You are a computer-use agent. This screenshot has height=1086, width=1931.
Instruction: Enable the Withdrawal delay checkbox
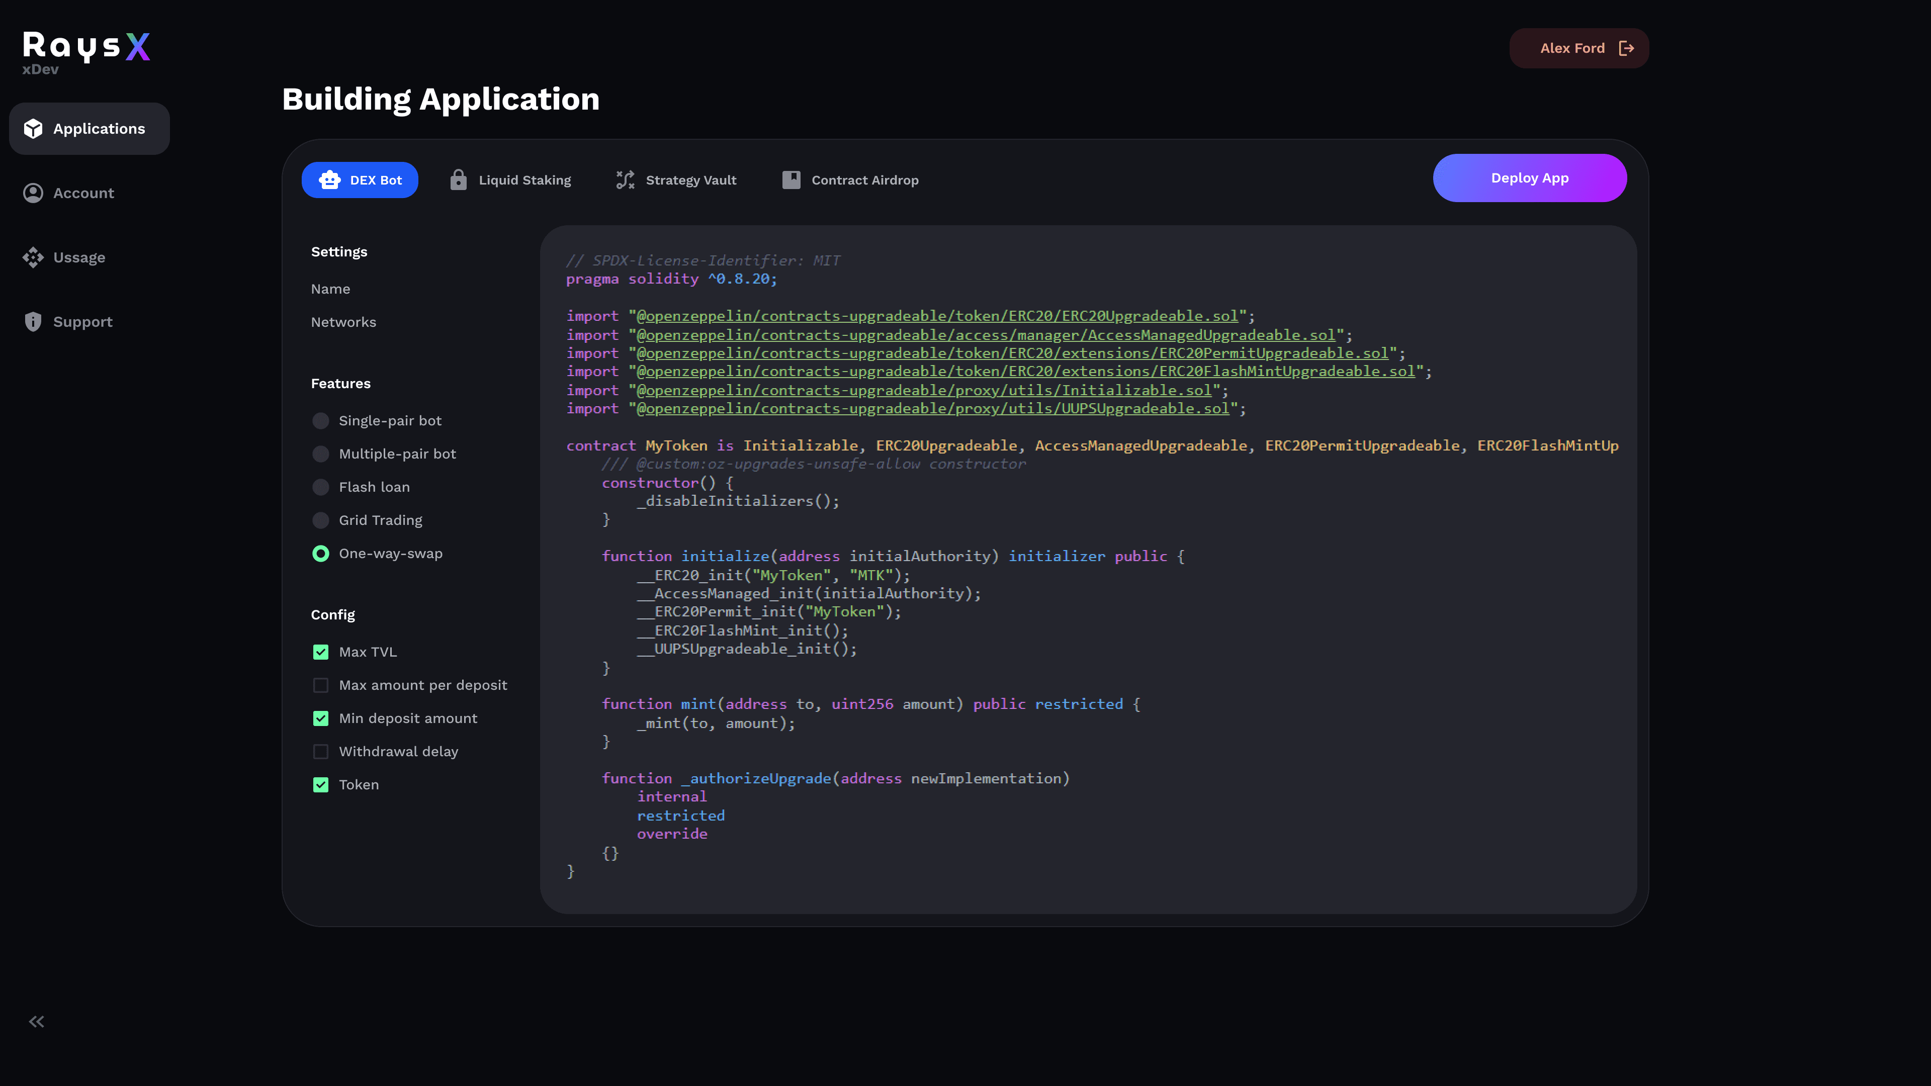(321, 752)
